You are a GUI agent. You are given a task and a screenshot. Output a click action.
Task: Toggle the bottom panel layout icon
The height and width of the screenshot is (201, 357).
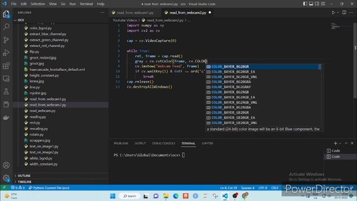pyautogui.click(x=311, y=4)
